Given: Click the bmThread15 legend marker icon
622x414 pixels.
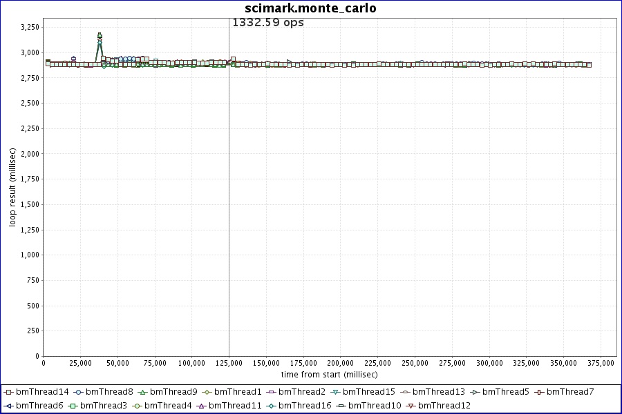Looking at the screenshot, I should [336, 392].
